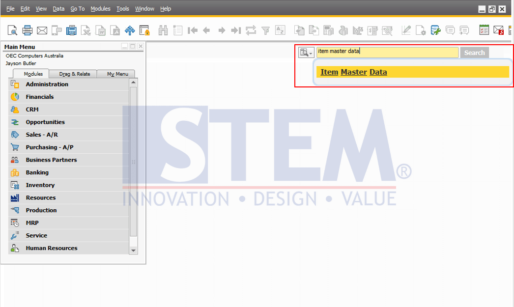Click the Find binoculars icon

point(163,30)
